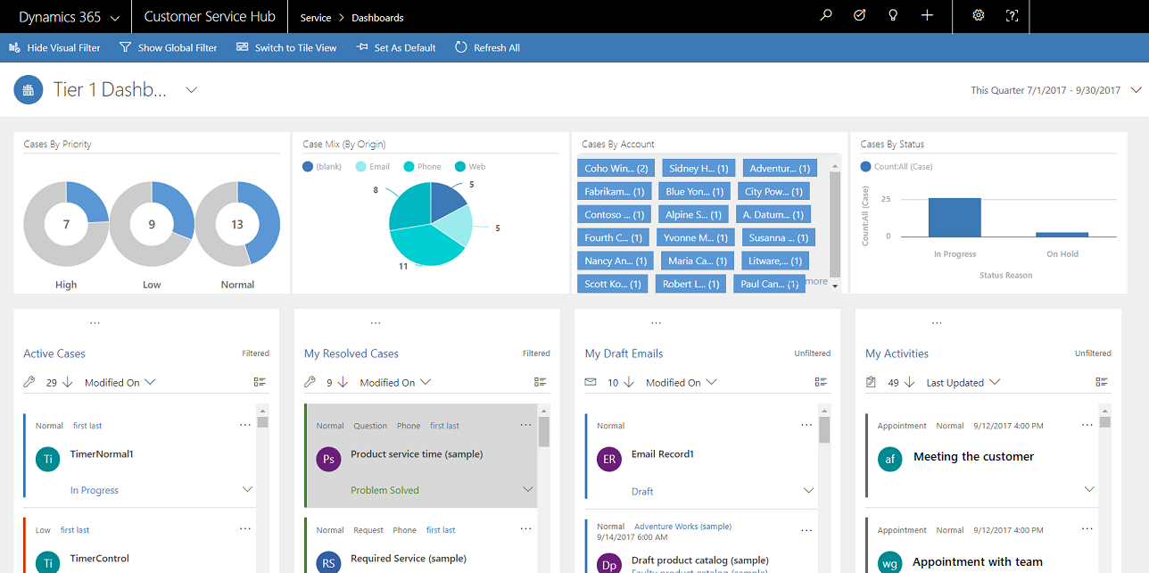Toggle the Web legend in Case Mix chart
Screen dimensions: 1149x573
point(470,166)
